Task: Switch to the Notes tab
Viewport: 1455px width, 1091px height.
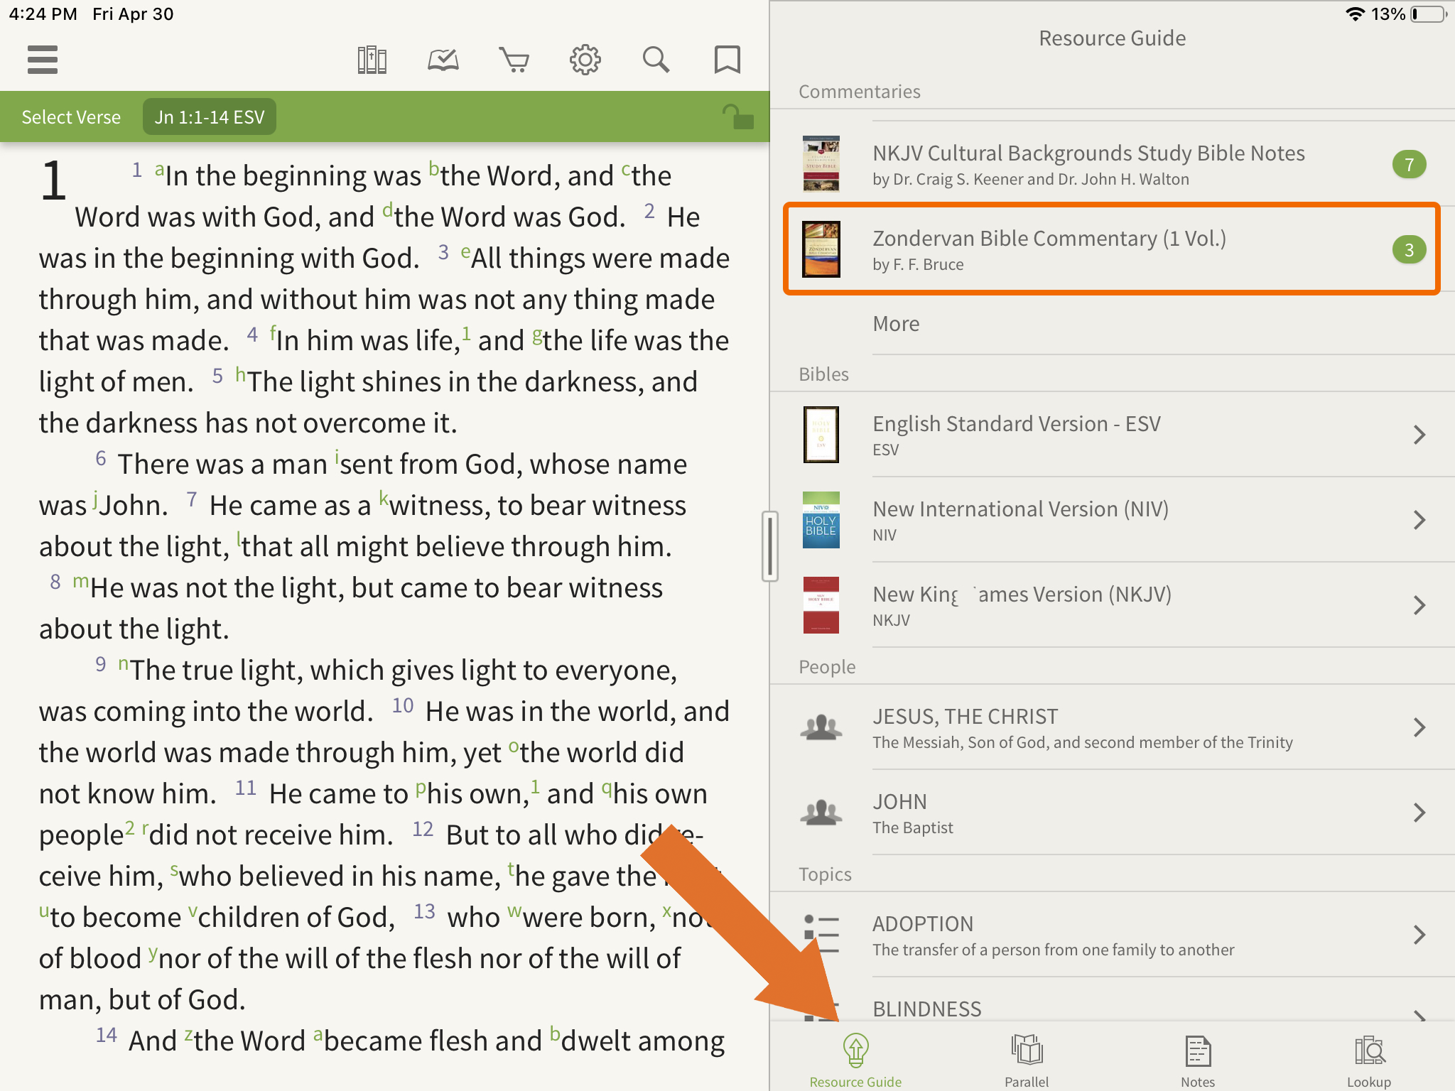Action: coord(1198,1060)
